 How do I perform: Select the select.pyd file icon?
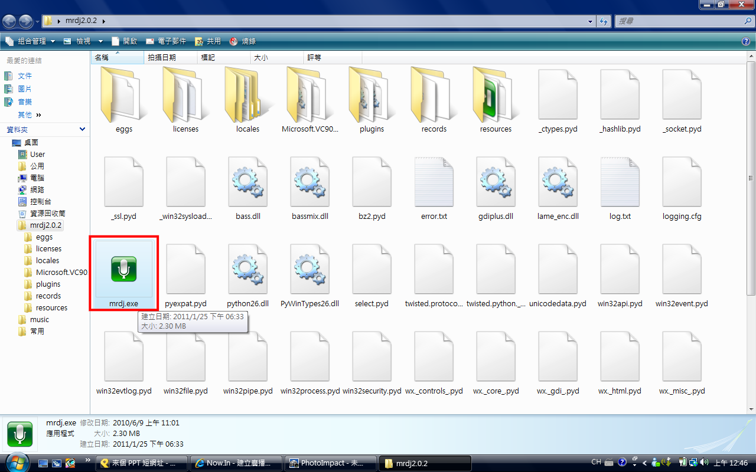tap(372, 269)
